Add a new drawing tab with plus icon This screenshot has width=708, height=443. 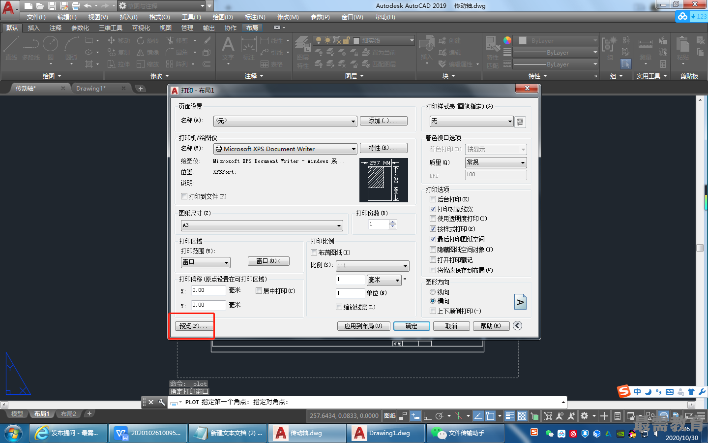[x=141, y=89]
